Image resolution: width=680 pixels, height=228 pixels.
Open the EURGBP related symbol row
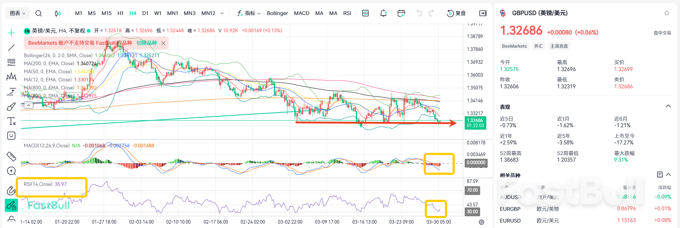(x=586, y=209)
